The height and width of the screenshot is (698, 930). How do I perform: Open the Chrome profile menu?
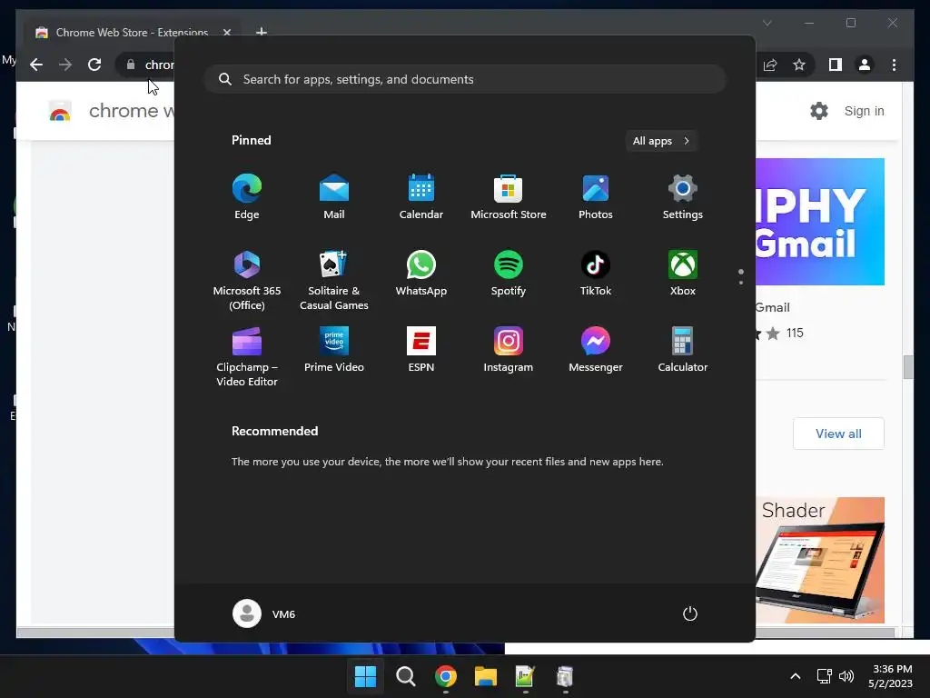(x=865, y=65)
